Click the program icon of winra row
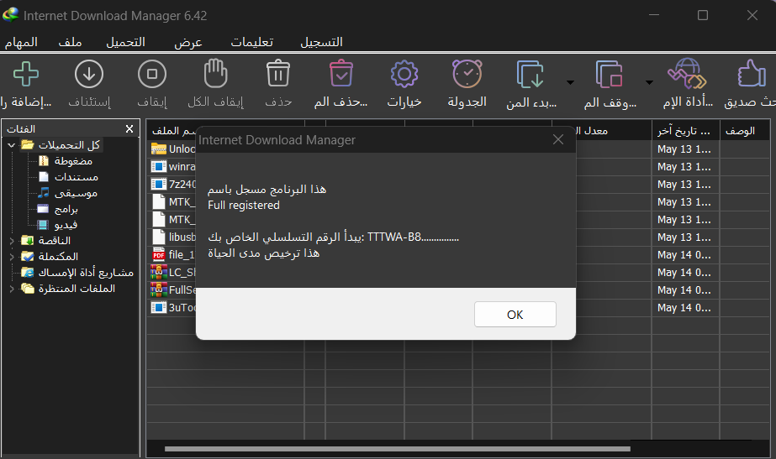Image resolution: width=776 pixels, height=459 pixels. point(158,166)
